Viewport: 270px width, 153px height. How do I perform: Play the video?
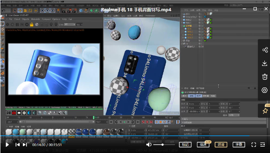[x=7, y=145]
